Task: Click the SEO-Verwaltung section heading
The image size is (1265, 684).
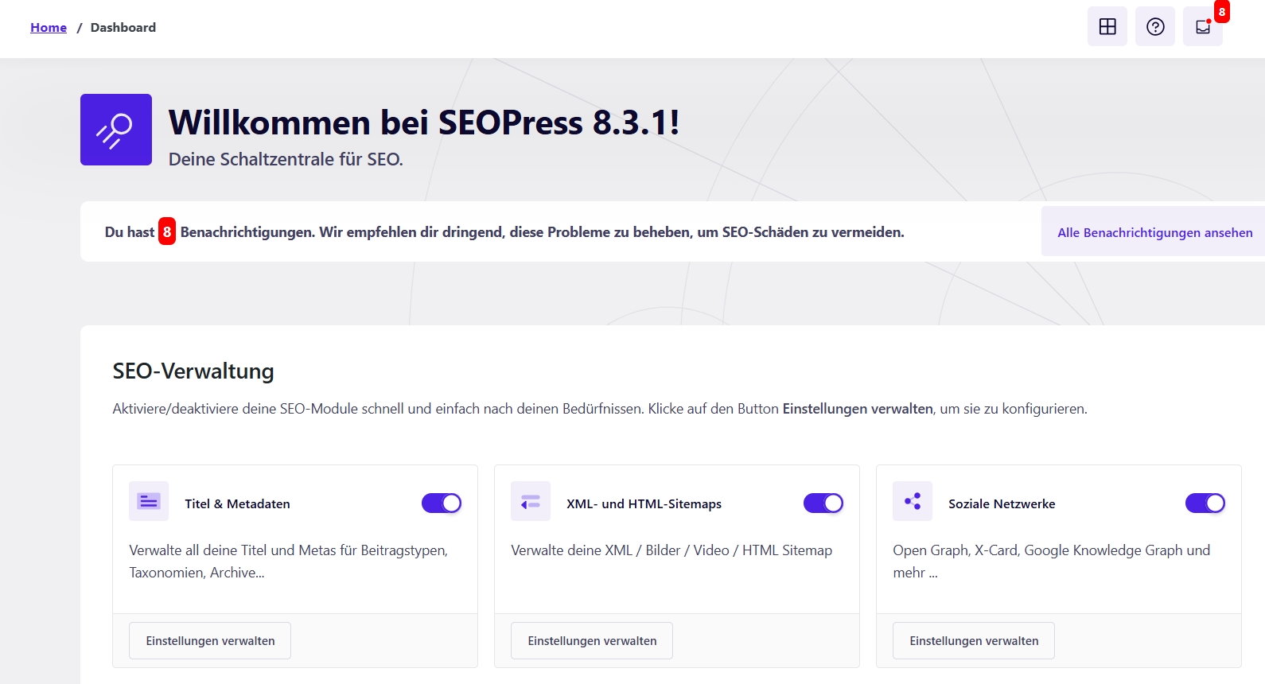Action: click(193, 371)
